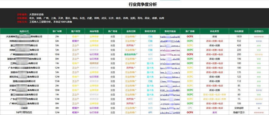Click the 垂直业务推广 business scope cell
The width and height of the screenshot is (269, 115).
tap(131, 54)
